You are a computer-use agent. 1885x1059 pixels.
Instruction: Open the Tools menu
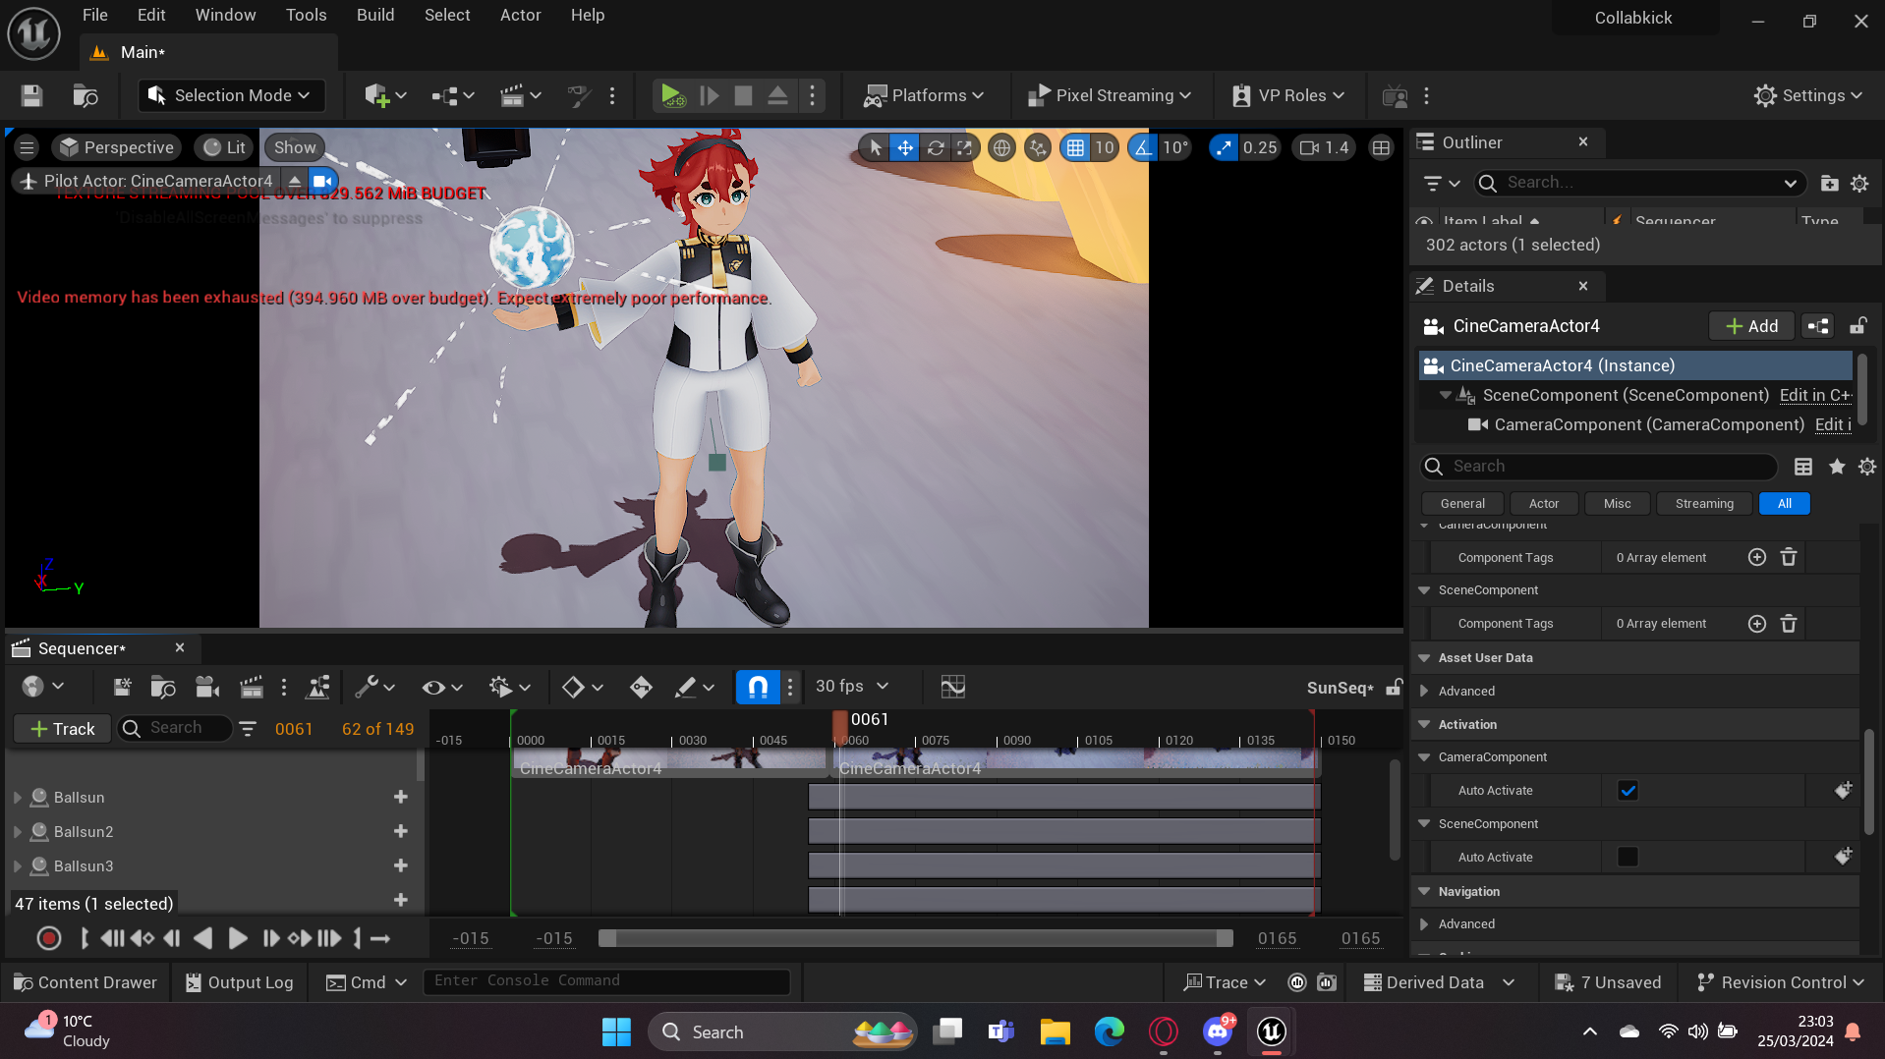point(306,15)
